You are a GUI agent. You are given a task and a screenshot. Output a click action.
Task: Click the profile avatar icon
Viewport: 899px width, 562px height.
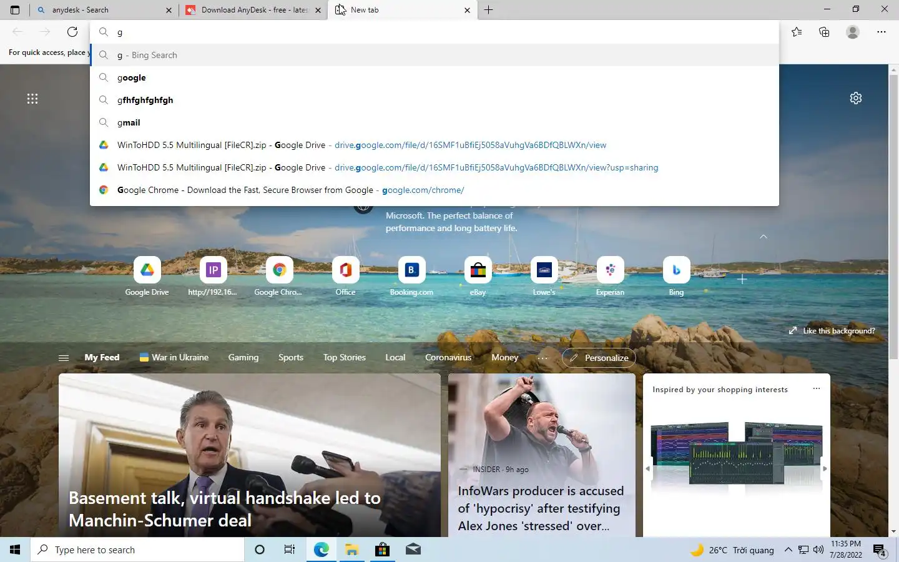point(853,32)
